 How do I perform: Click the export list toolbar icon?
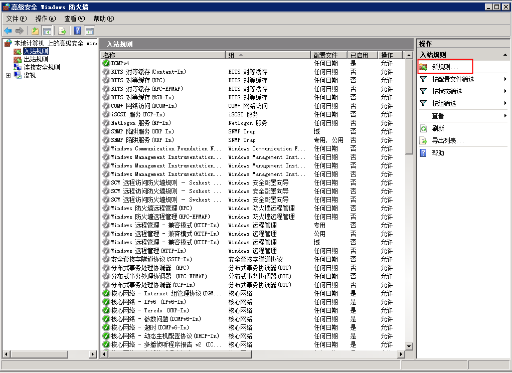coord(62,31)
